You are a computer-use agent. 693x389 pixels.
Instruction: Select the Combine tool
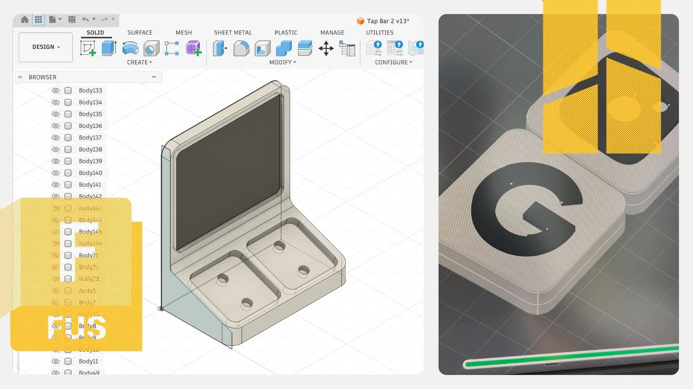coord(284,48)
